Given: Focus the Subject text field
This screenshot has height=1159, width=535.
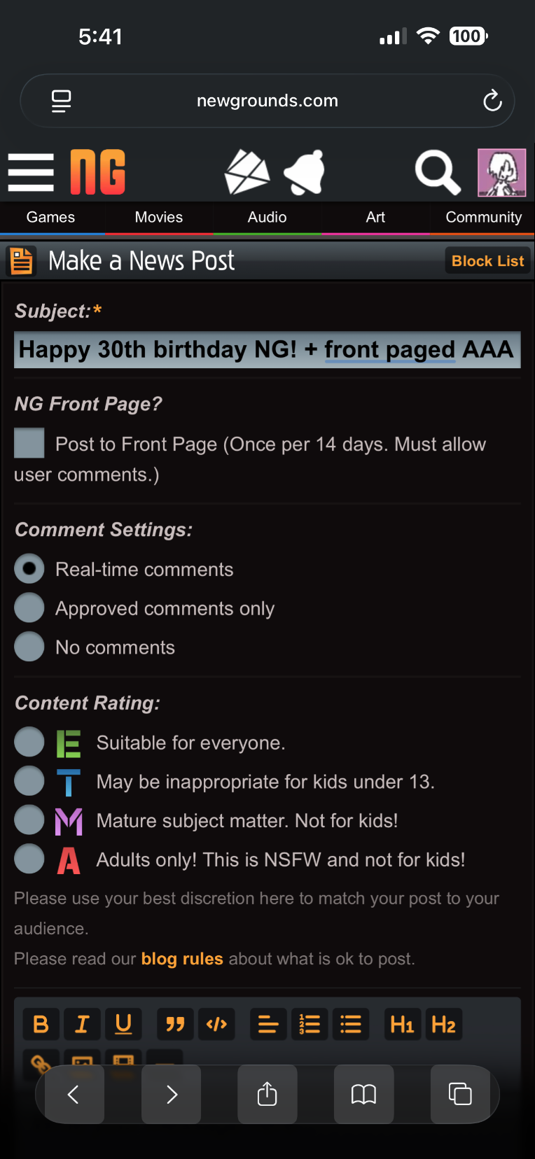Looking at the screenshot, I should point(267,349).
